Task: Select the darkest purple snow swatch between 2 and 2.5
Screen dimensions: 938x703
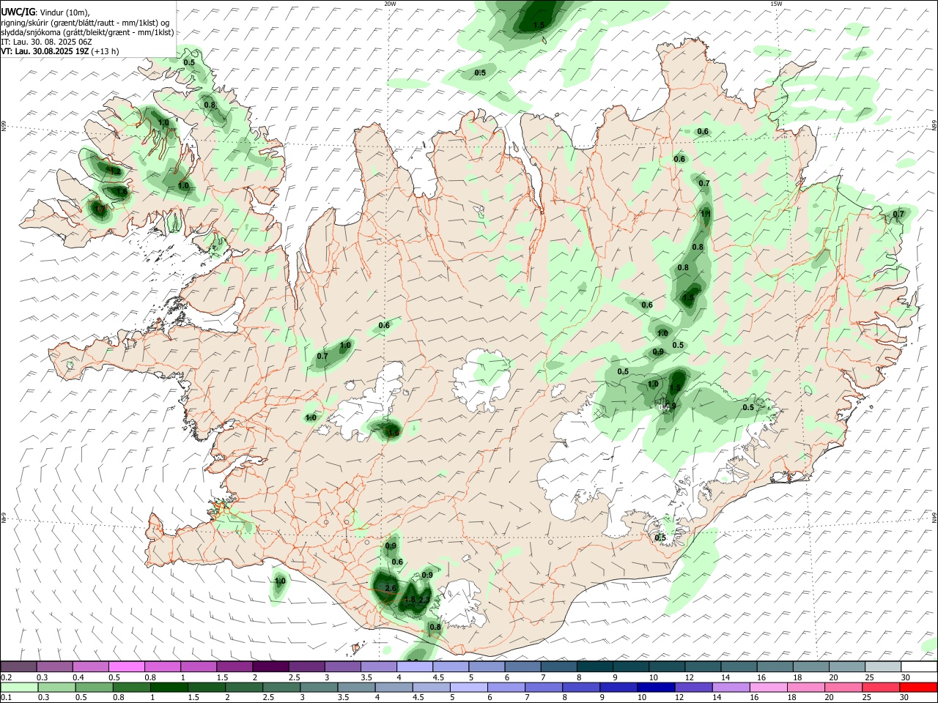Action: pyautogui.click(x=270, y=667)
